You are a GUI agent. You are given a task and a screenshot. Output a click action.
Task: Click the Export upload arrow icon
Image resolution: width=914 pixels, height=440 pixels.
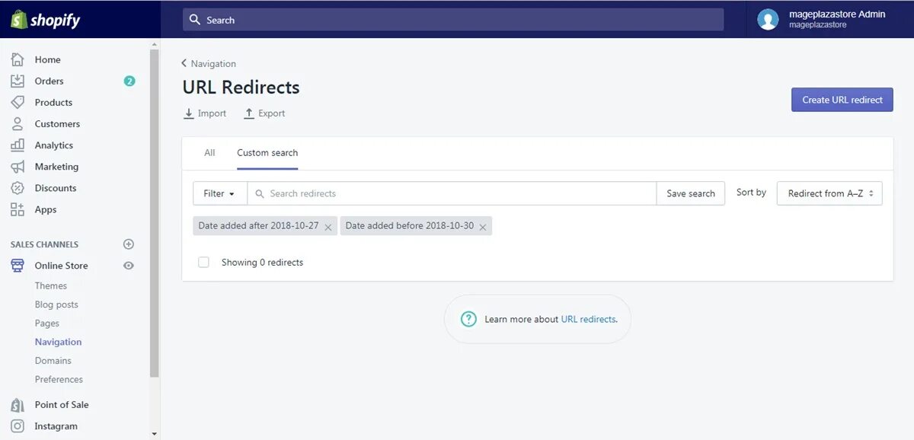coord(248,113)
